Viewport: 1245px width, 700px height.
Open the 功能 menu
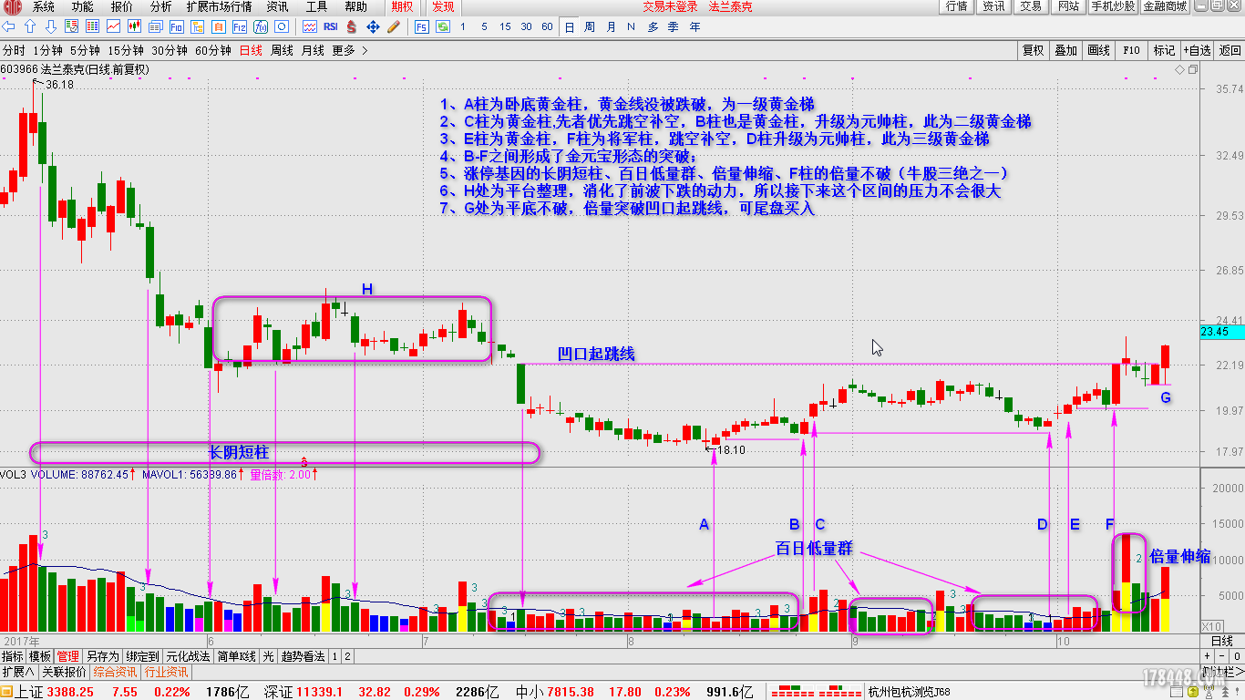[x=83, y=6]
